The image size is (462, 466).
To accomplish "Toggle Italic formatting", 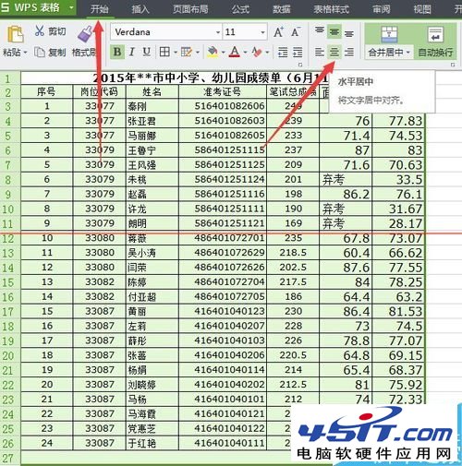I will 132,52.
